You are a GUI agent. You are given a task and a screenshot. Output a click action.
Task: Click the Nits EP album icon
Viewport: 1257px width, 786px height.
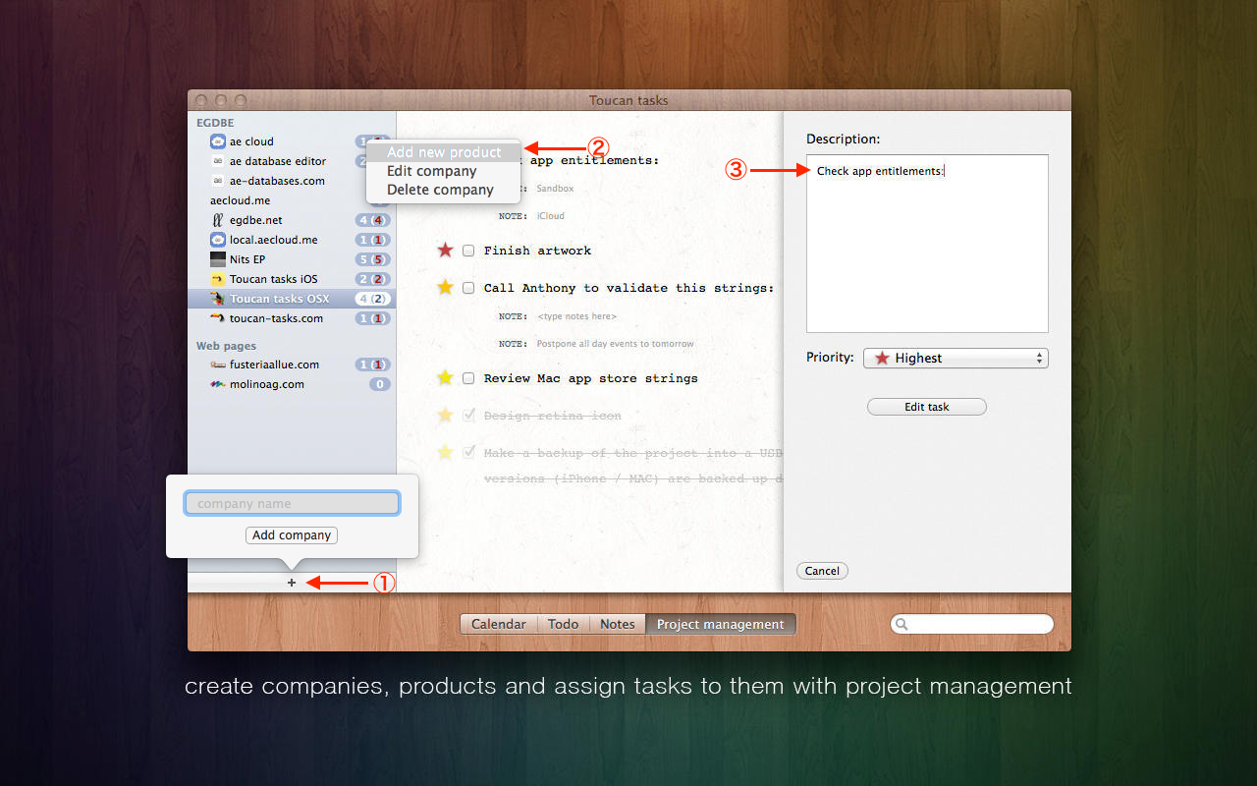(218, 259)
